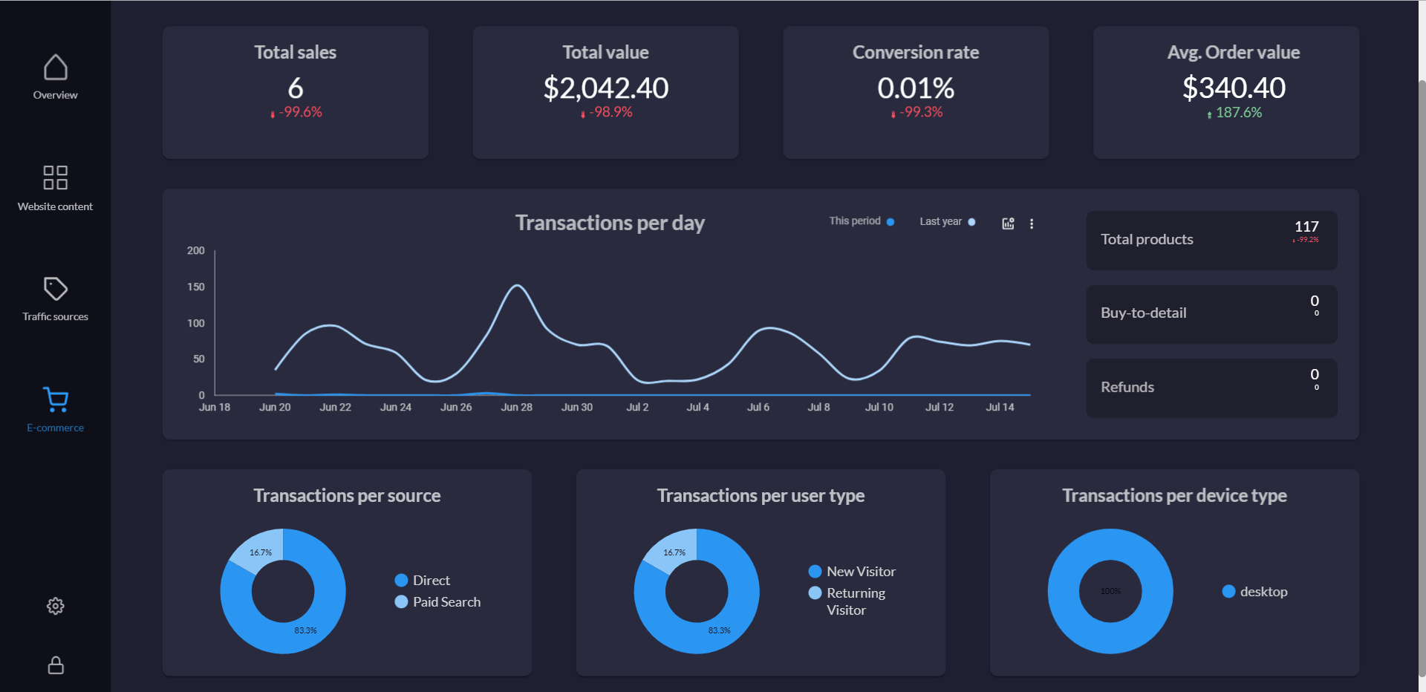Image resolution: width=1426 pixels, height=692 pixels.
Task: Click Total value $2,042.40
Action: point(606,88)
